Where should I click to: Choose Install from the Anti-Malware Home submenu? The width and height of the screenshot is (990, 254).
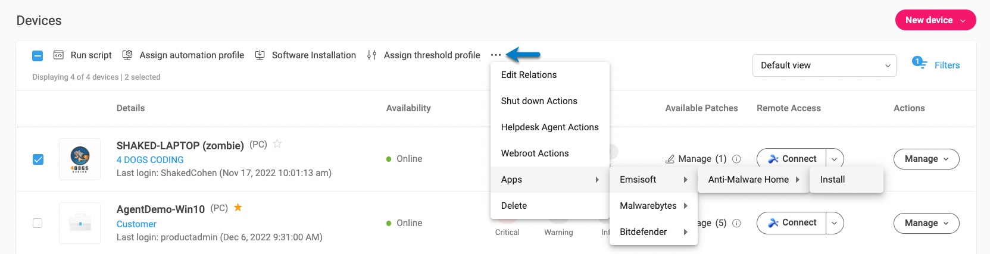click(x=832, y=180)
